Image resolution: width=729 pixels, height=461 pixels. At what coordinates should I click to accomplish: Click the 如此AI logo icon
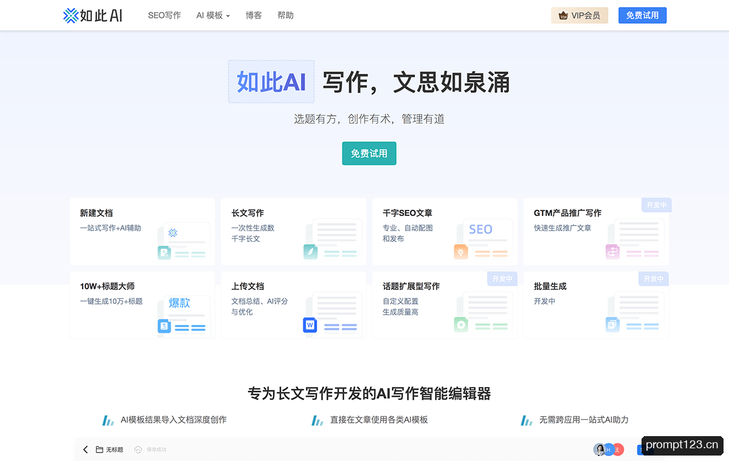(71, 15)
